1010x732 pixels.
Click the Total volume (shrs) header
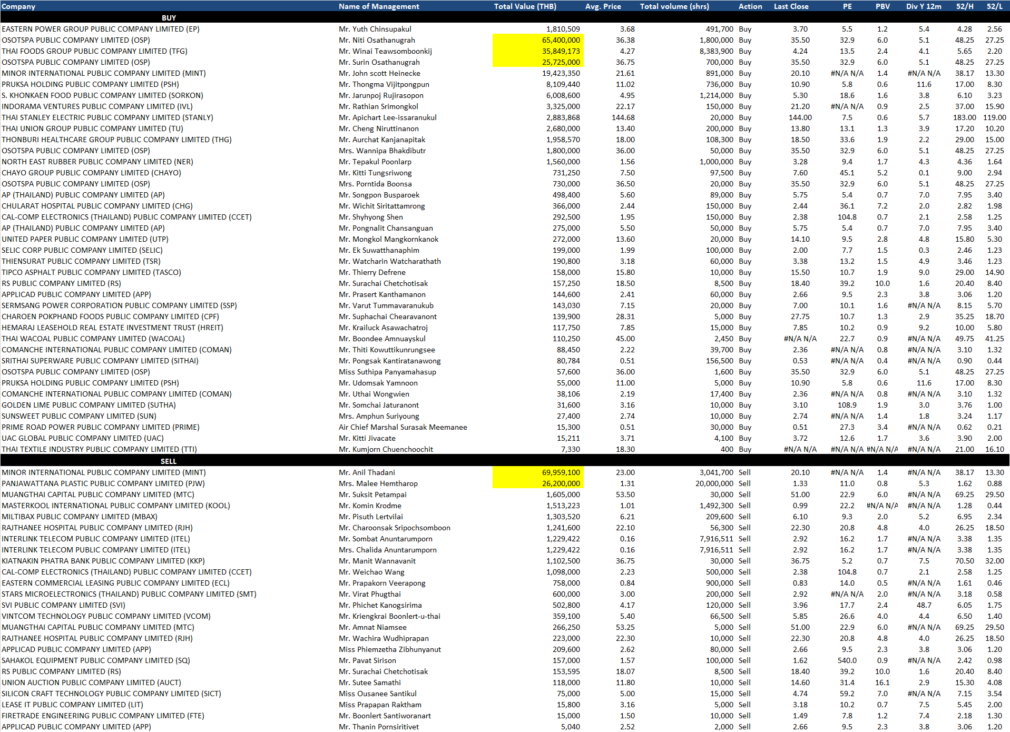click(x=674, y=6)
